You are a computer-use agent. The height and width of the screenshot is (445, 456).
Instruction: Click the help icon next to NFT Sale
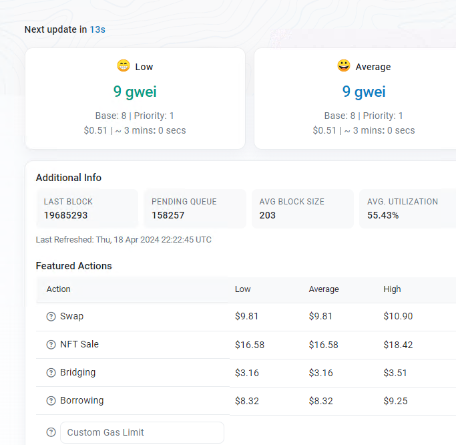51,345
